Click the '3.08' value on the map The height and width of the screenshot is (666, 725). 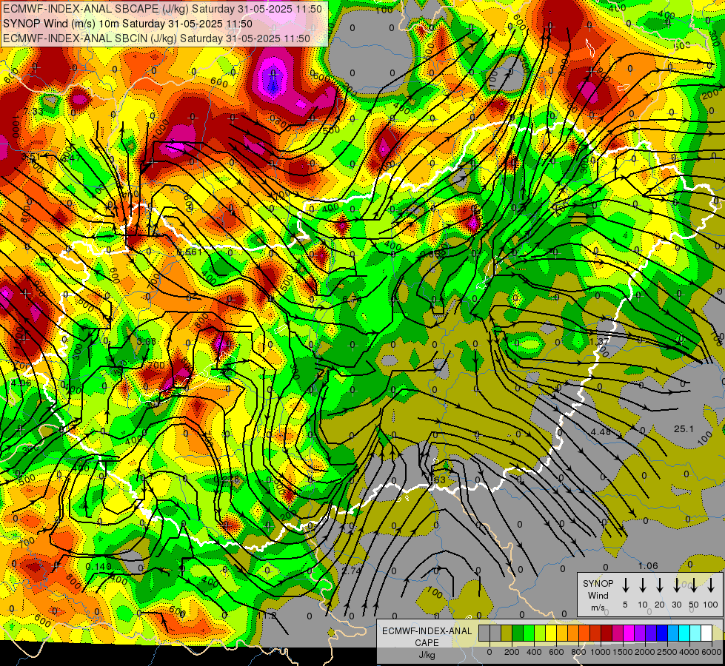click(x=147, y=342)
